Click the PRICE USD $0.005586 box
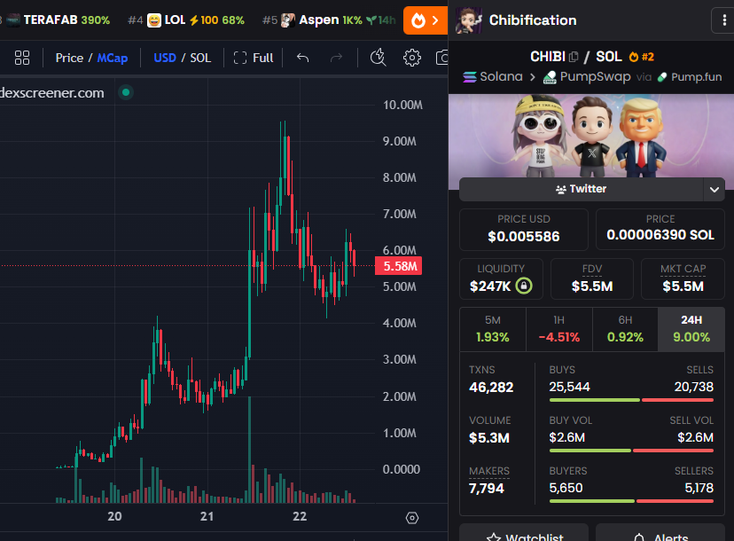 524,230
